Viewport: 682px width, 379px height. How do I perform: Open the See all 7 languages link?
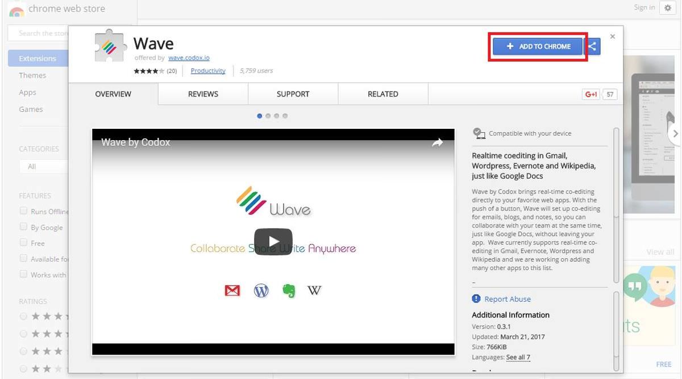tap(518, 357)
